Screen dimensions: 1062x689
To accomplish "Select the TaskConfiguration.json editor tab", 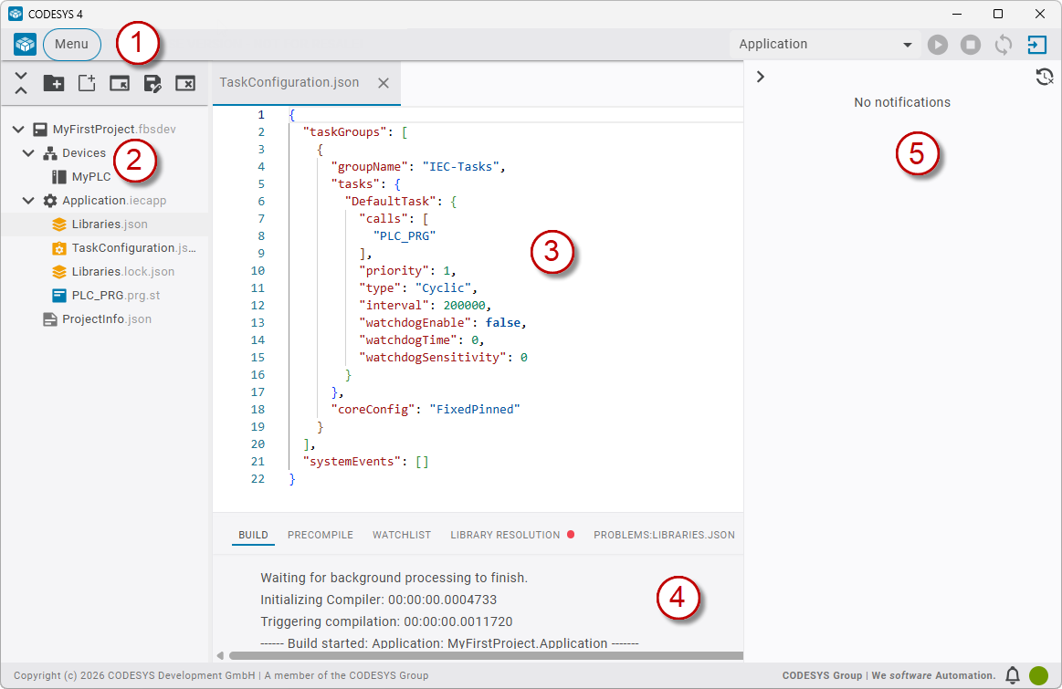I will 289,82.
